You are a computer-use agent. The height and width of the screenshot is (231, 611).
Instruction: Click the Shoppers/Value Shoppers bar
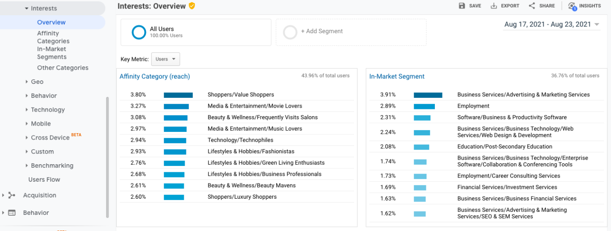tap(178, 95)
